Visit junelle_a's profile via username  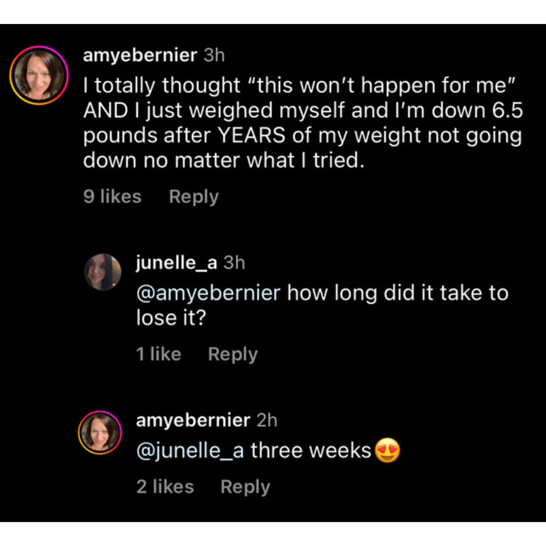pyautogui.click(x=177, y=262)
